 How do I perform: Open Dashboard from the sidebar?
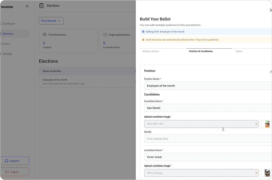9,24
